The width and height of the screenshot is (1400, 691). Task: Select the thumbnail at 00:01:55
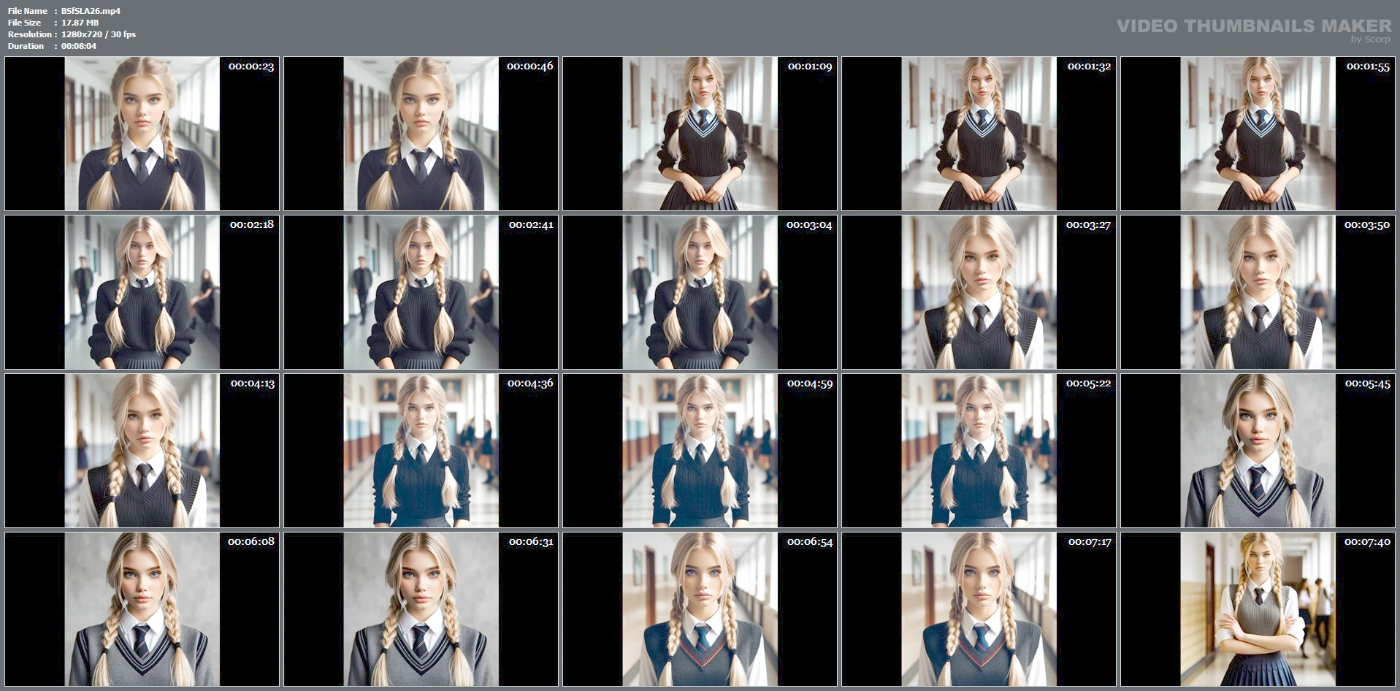(1258, 134)
